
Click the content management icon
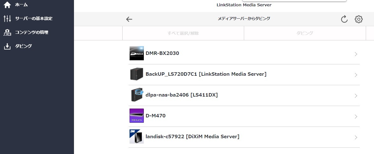(7, 33)
